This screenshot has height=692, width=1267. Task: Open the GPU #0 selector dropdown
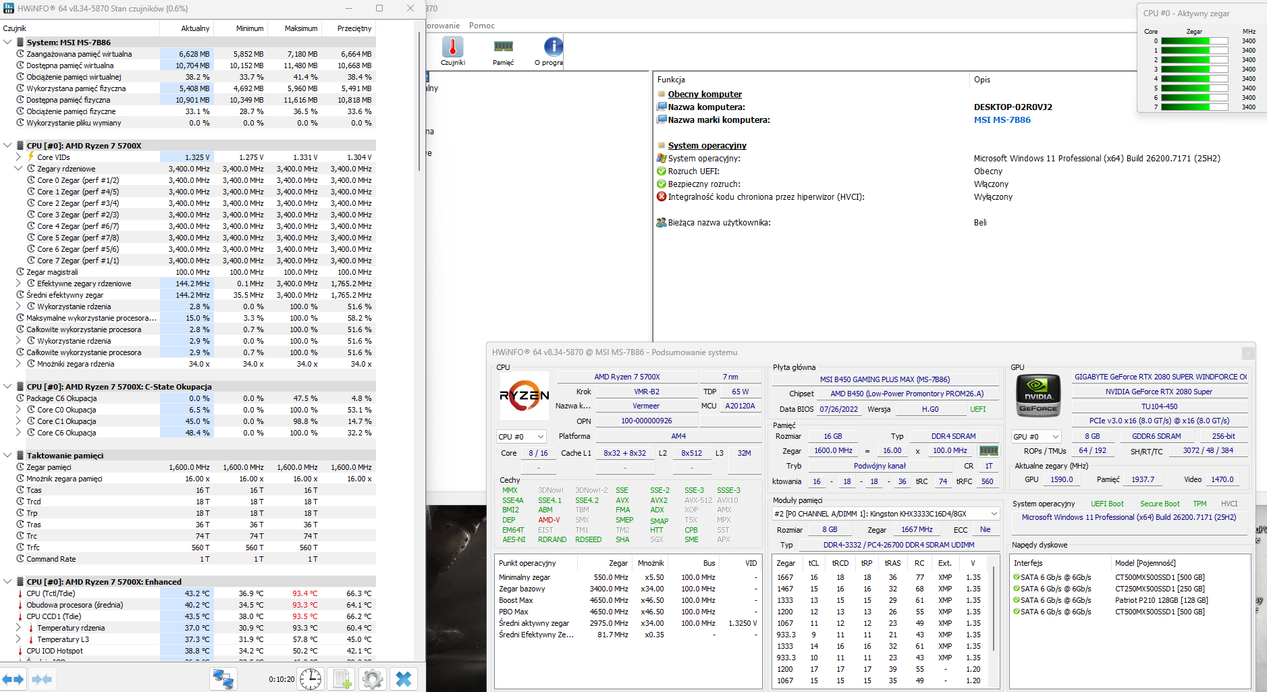click(x=1035, y=437)
